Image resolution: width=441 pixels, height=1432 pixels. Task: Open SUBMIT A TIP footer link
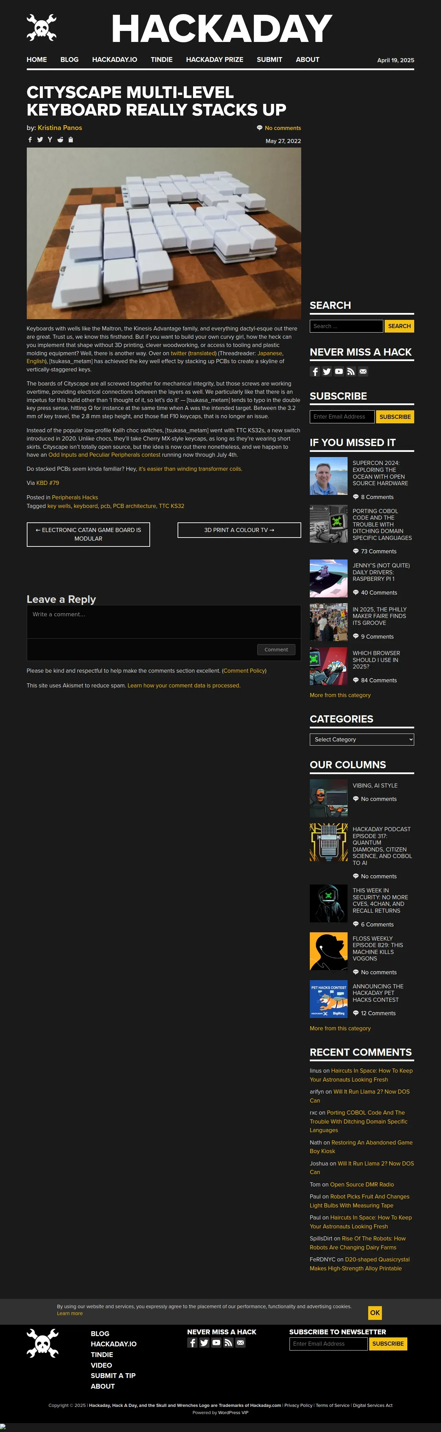tap(113, 1376)
